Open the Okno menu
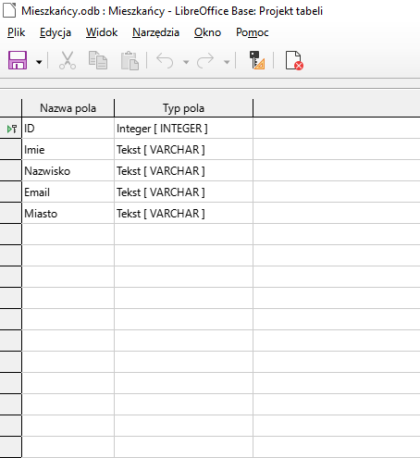The image size is (420, 458). pos(207,32)
